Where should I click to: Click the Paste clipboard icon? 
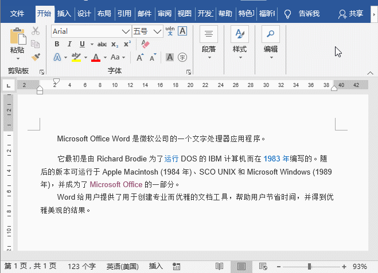click(x=18, y=36)
